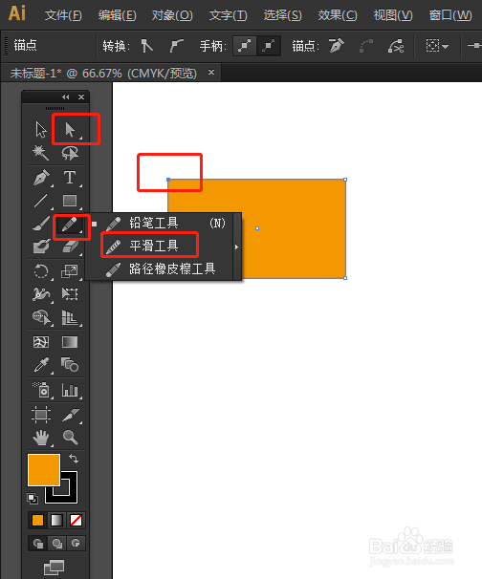Select the Hand tool
The width and height of the screenshot is (482, 579).
coord(41,438)
